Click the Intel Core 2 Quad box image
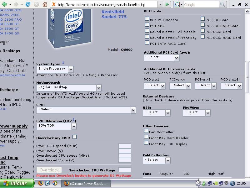250x188 pixels. tap(70, 28)
